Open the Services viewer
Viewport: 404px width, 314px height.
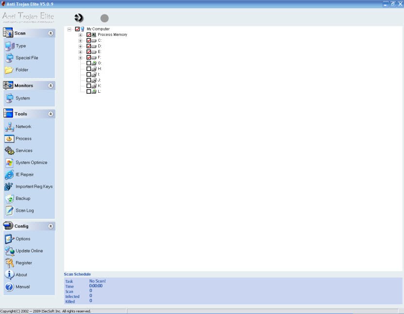tap(23, 150)
